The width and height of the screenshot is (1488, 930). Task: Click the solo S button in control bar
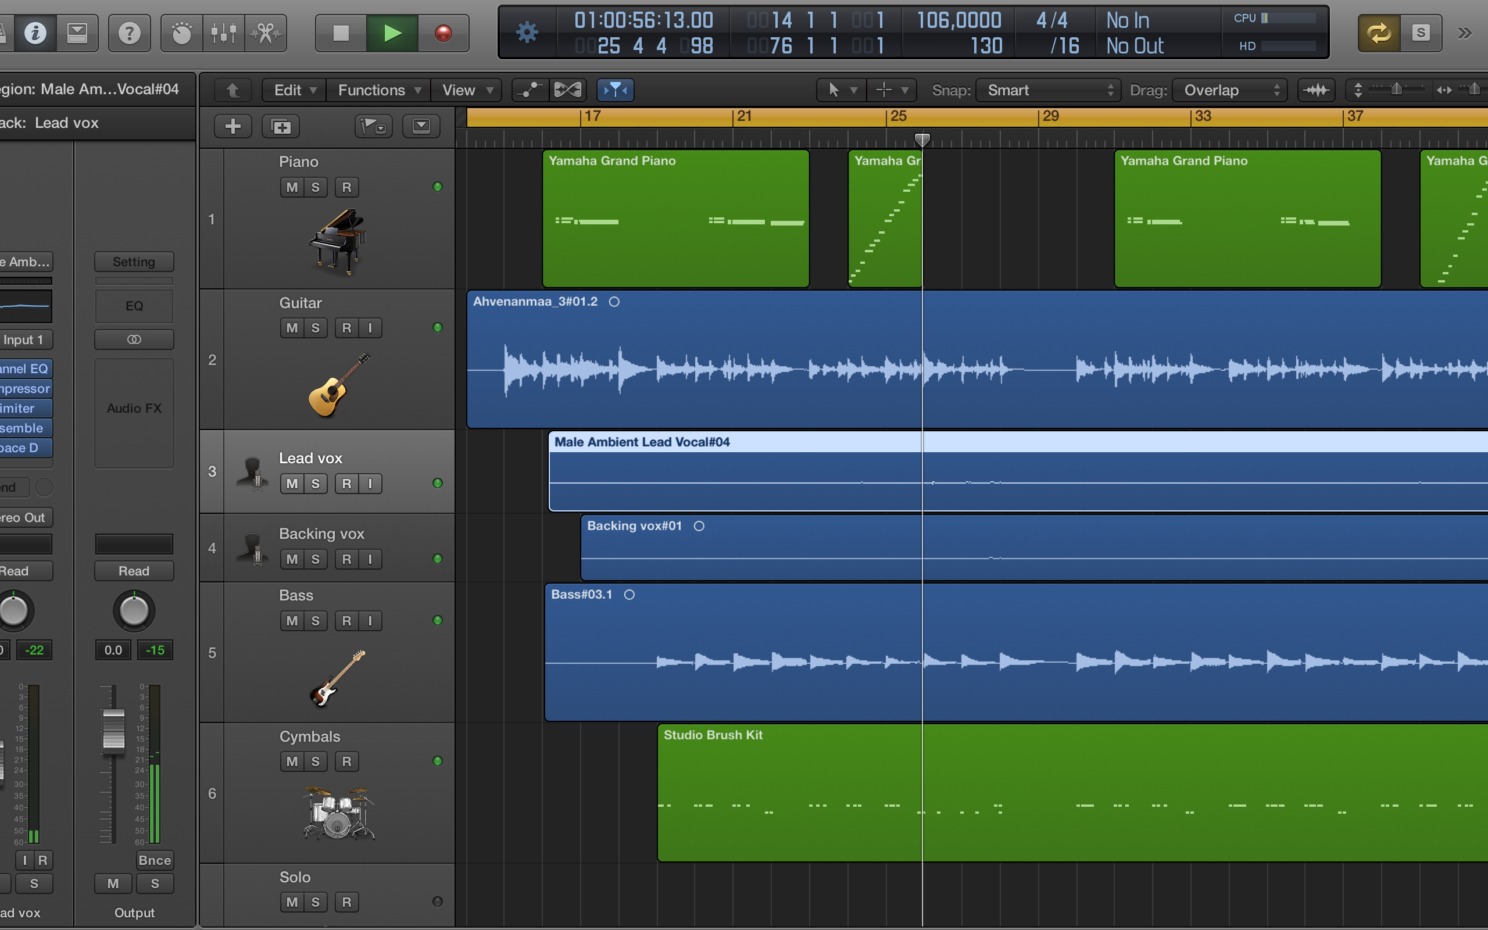click(1421, 33)
